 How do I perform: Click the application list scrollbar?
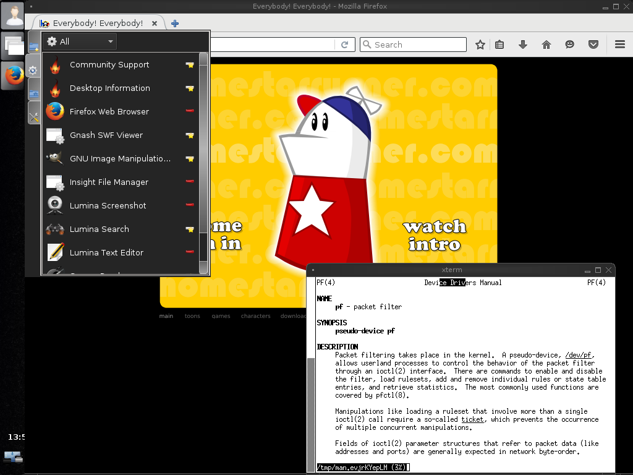click(x=203, y=163)
